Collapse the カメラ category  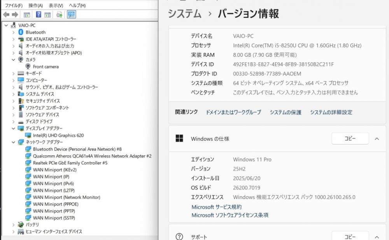tap(13, 60)
